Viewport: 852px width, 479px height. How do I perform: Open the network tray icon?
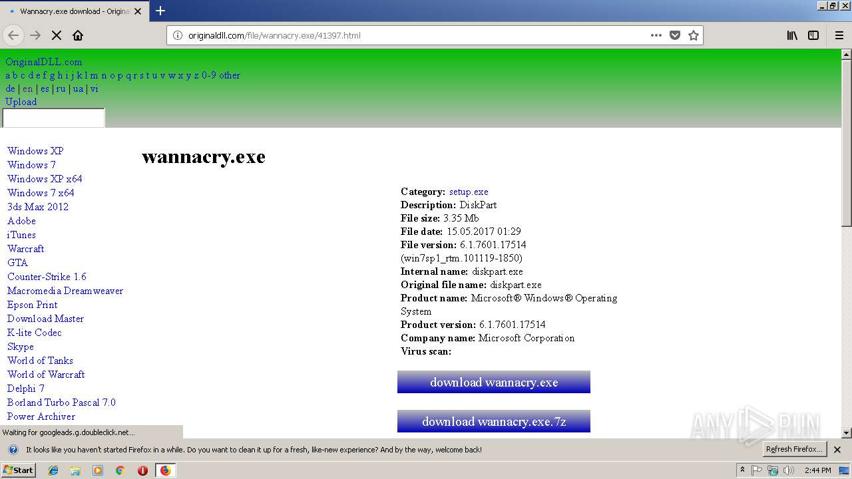pyautogui.click(x=773, y=470)
